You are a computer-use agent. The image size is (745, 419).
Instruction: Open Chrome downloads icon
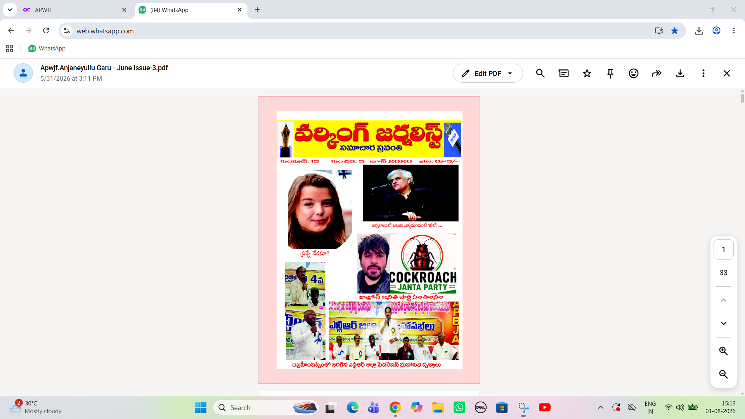pyautogui.click(x=699, y=31)
